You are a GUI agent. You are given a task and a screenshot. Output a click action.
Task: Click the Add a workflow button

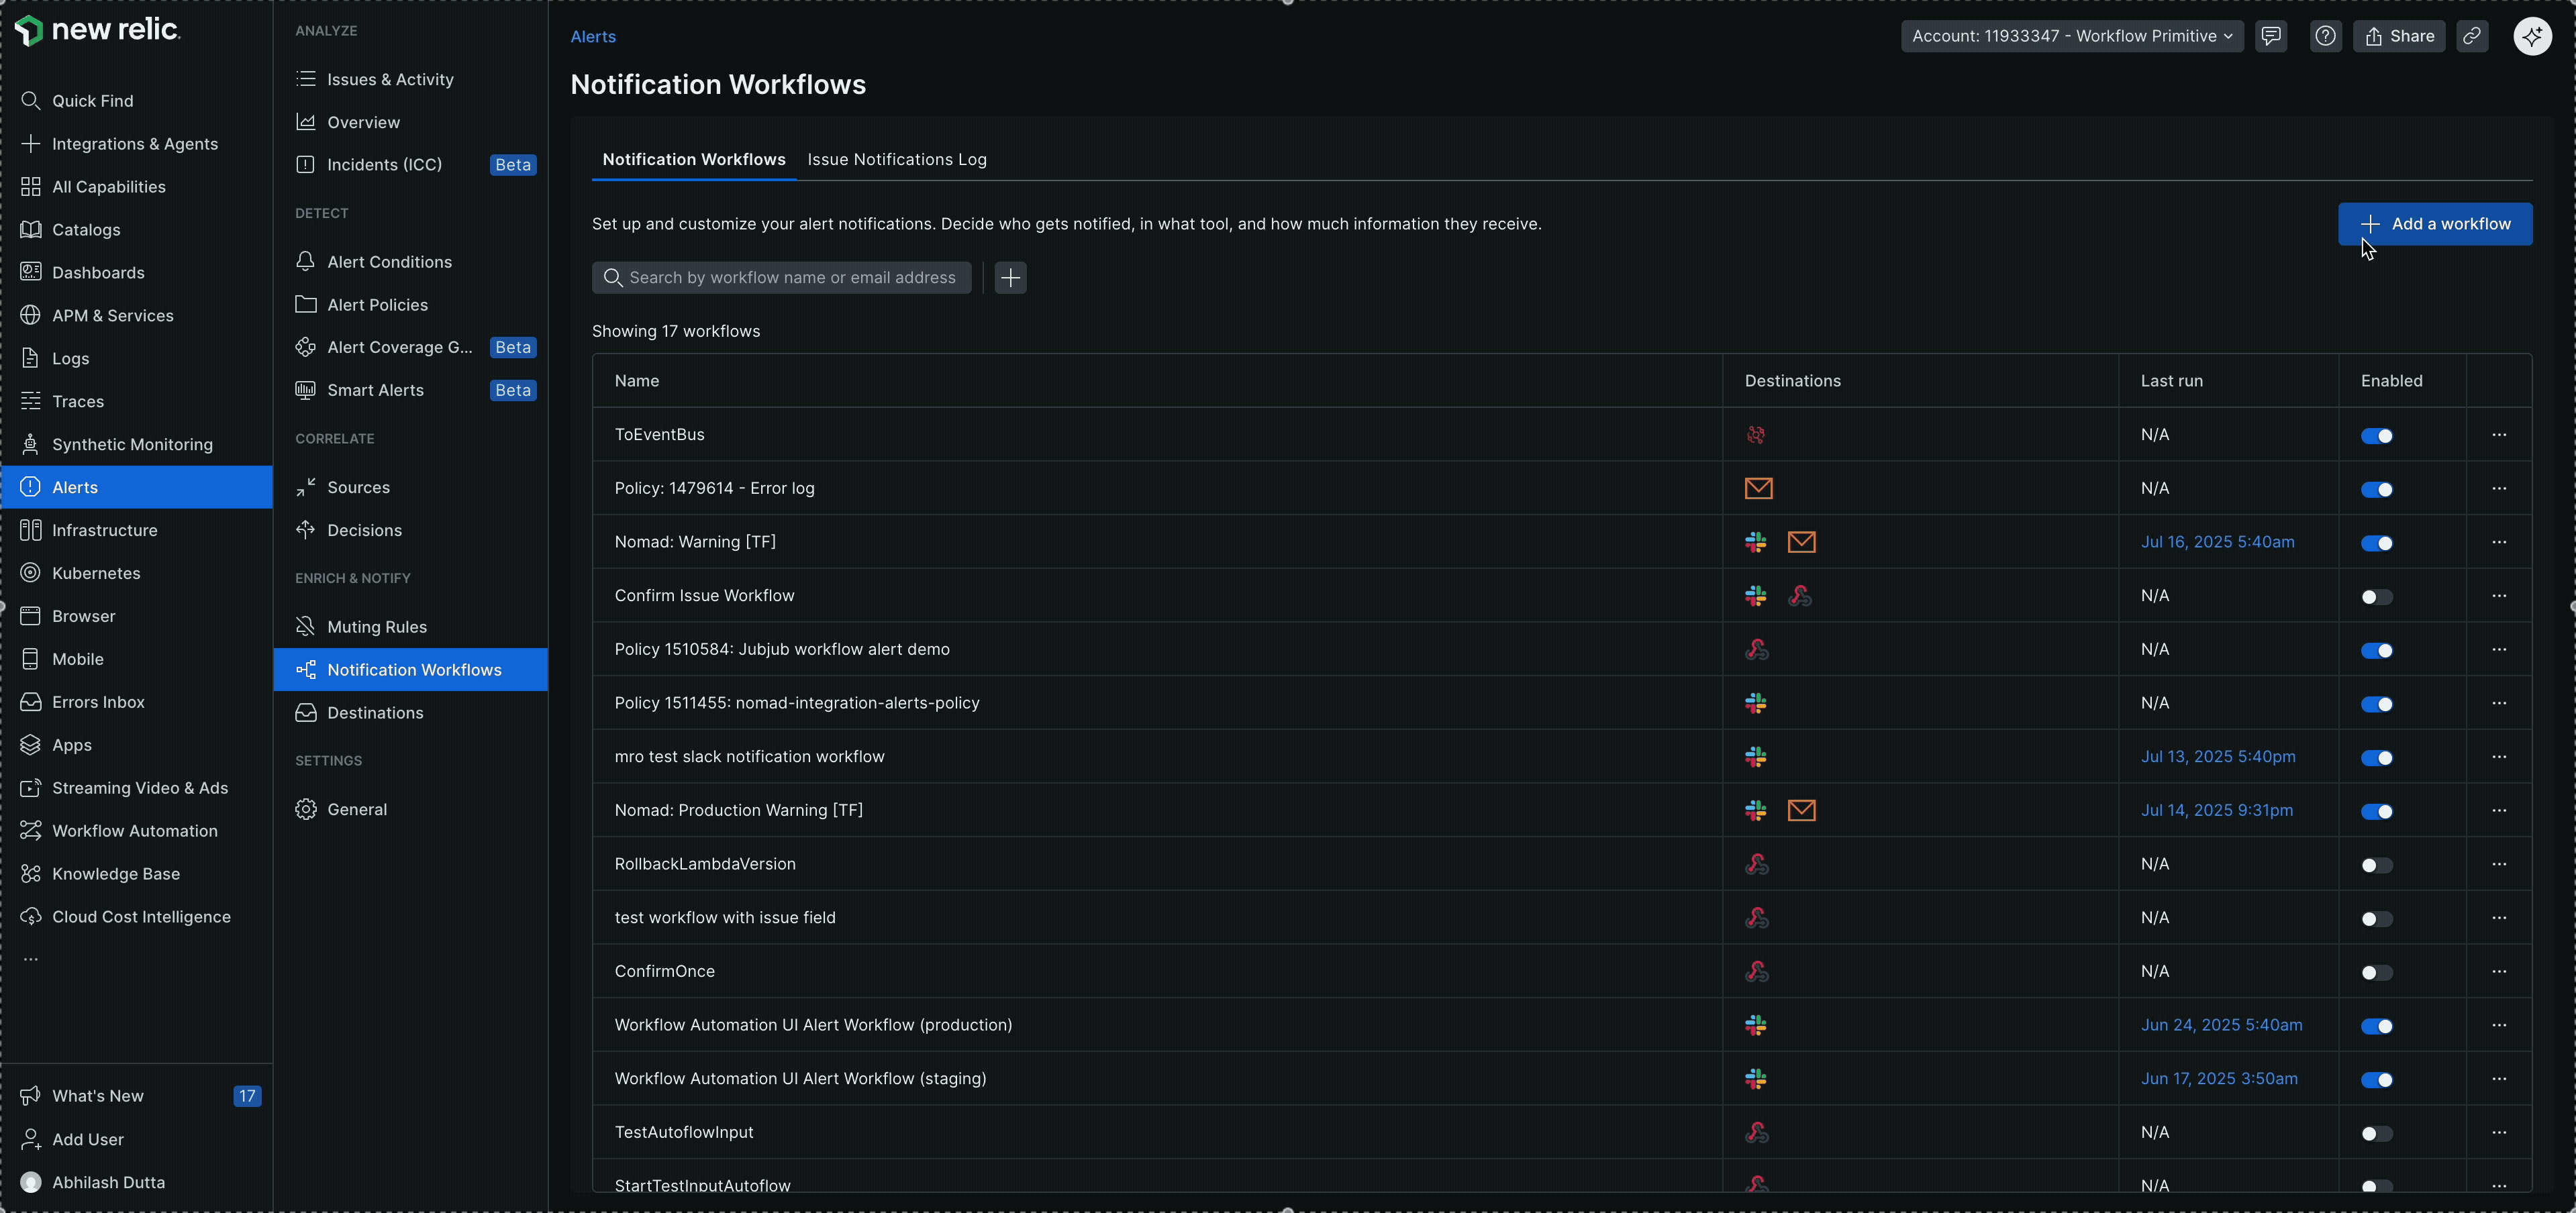pos(2434,224)
